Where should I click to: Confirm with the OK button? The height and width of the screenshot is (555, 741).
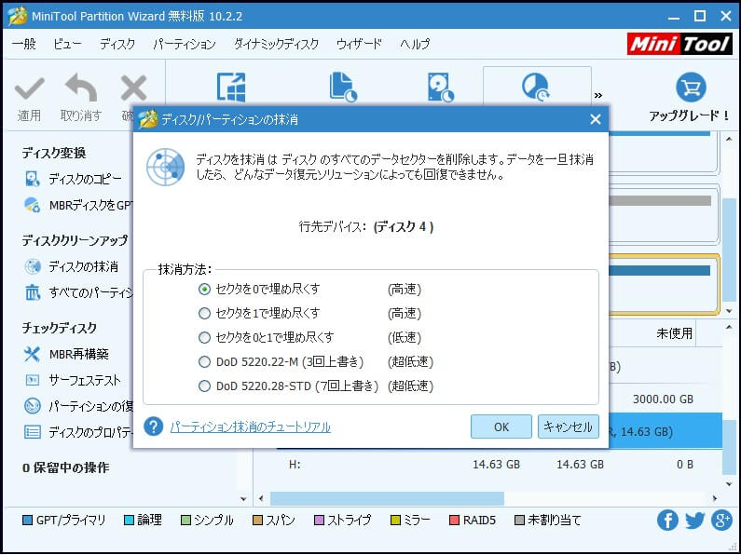501,426
